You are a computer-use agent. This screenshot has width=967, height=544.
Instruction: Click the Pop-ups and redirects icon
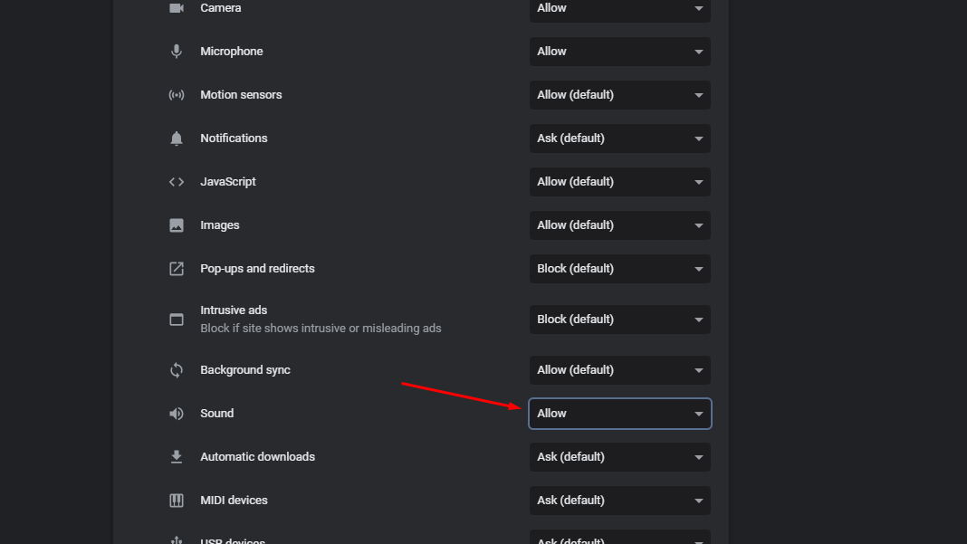point(177,269)
